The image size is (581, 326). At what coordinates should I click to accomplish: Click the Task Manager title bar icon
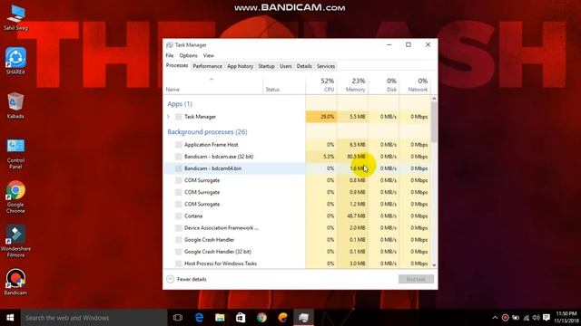pyautogui.click(x=170, y=44)
